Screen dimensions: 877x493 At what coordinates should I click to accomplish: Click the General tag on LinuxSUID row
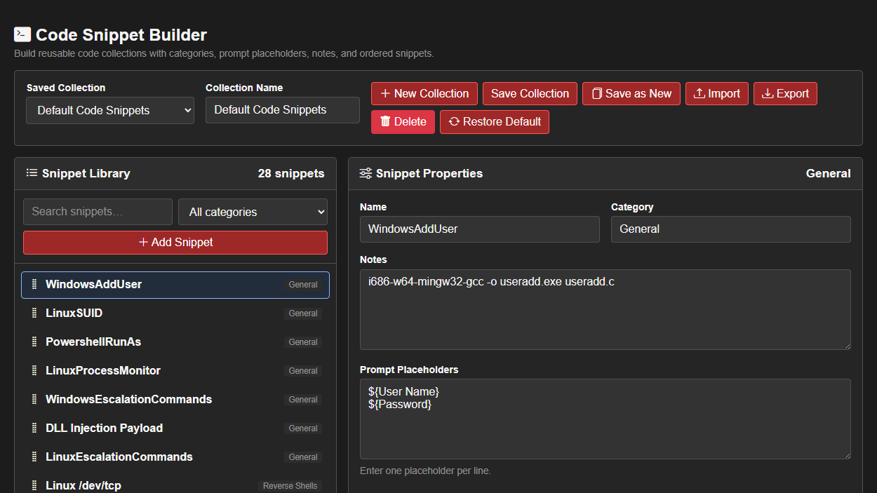pos(303,313)
